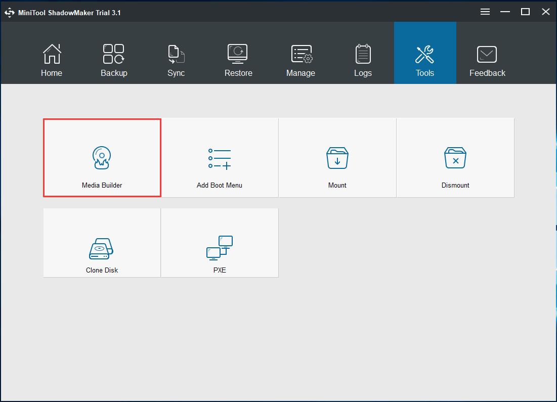Close the ShadowMaker window
This screenshot has height=402, width=557.
pos(546,12)
